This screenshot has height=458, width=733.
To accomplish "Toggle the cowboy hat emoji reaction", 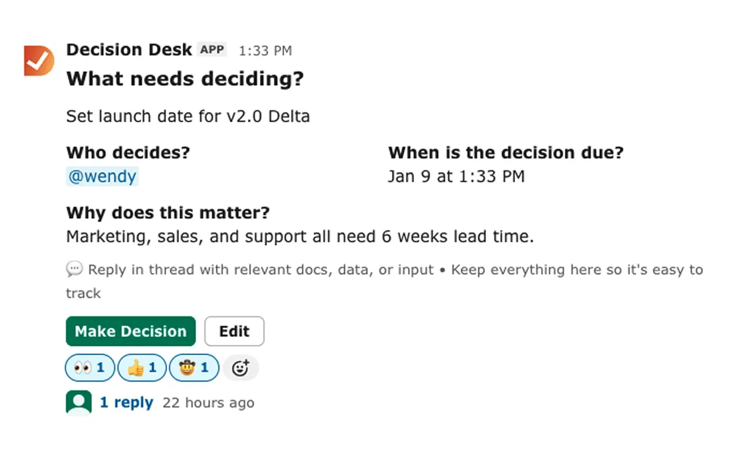I will (x=194, y=368).
